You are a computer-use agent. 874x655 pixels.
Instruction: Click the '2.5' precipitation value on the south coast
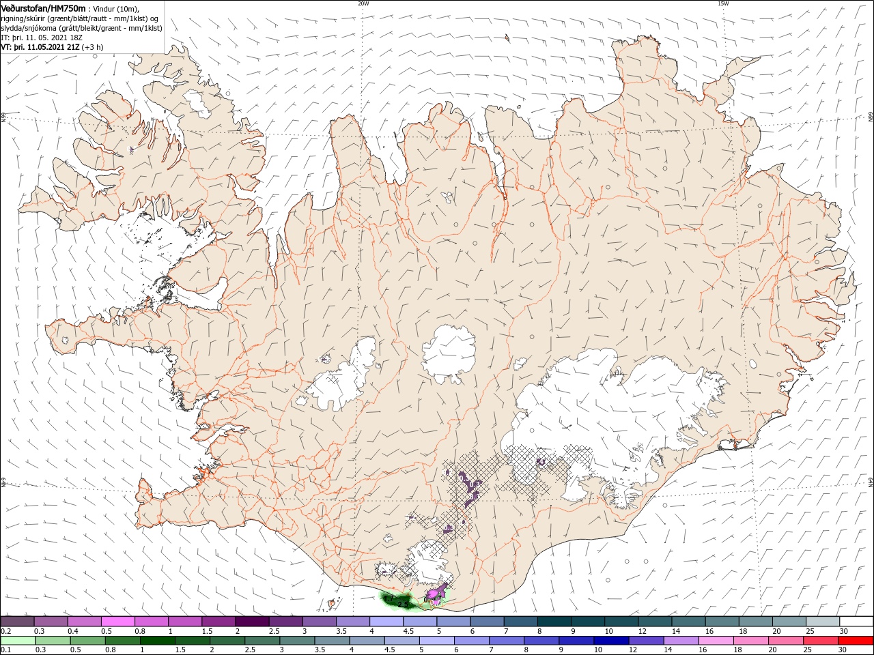[403, 605]
